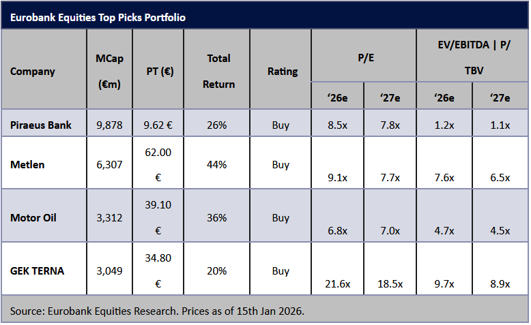Click the Eurobank Equities Top Picks Portfolio title
Image resolution: width=531 pixels, height=325 pixels.
click(x=98, y=17)
